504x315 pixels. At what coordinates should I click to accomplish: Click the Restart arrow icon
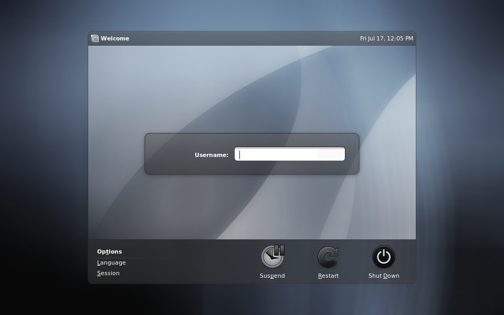(328, 257)
